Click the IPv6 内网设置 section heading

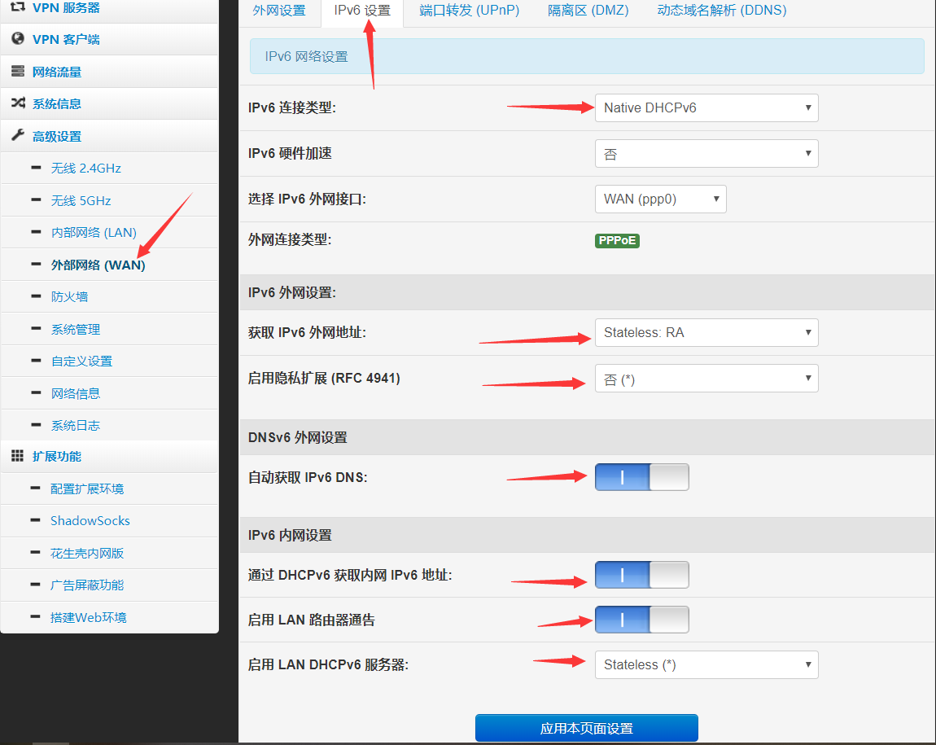point(290,536)
